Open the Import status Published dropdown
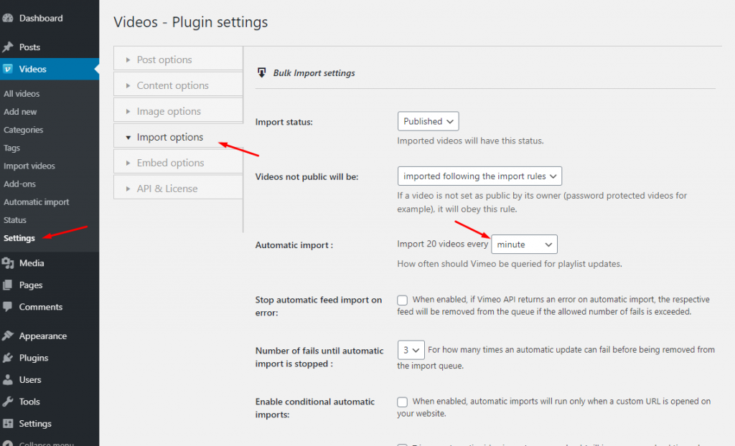 [428, 120]
